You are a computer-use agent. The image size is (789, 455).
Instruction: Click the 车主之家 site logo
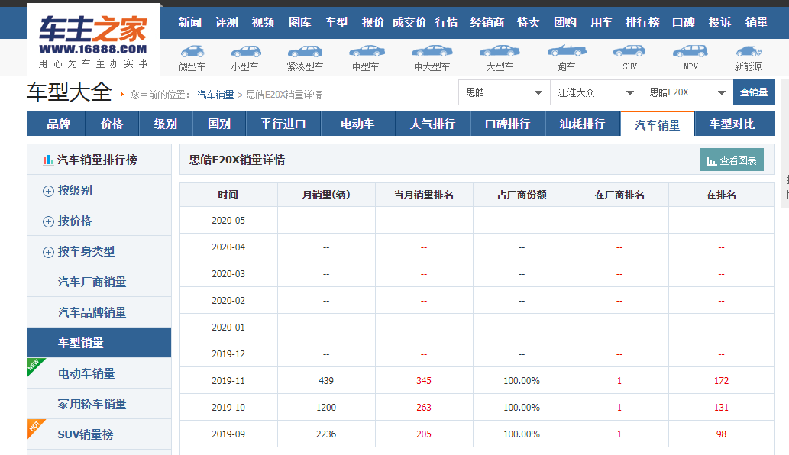[93, 41]
